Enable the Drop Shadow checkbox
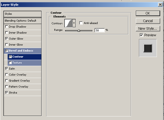164x120 pixels. click(6, 27)
